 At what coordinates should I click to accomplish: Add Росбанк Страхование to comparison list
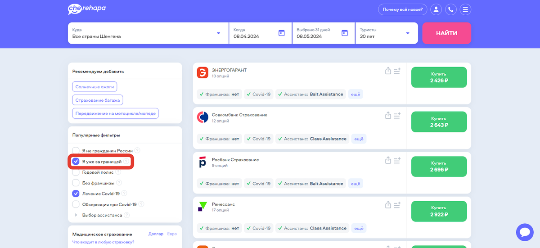tap(397, 160)
